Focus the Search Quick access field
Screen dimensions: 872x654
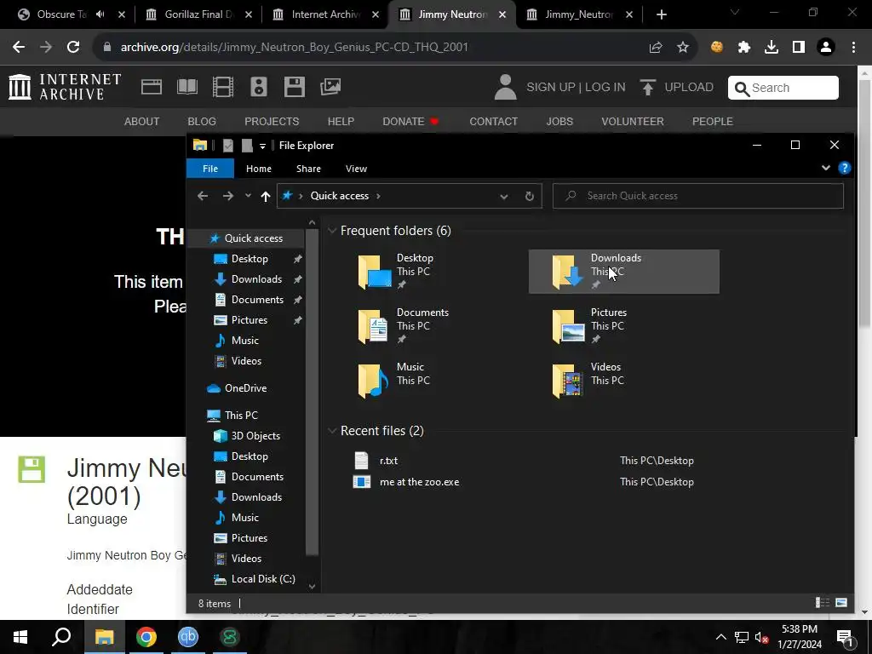click(x=698, y=196)
